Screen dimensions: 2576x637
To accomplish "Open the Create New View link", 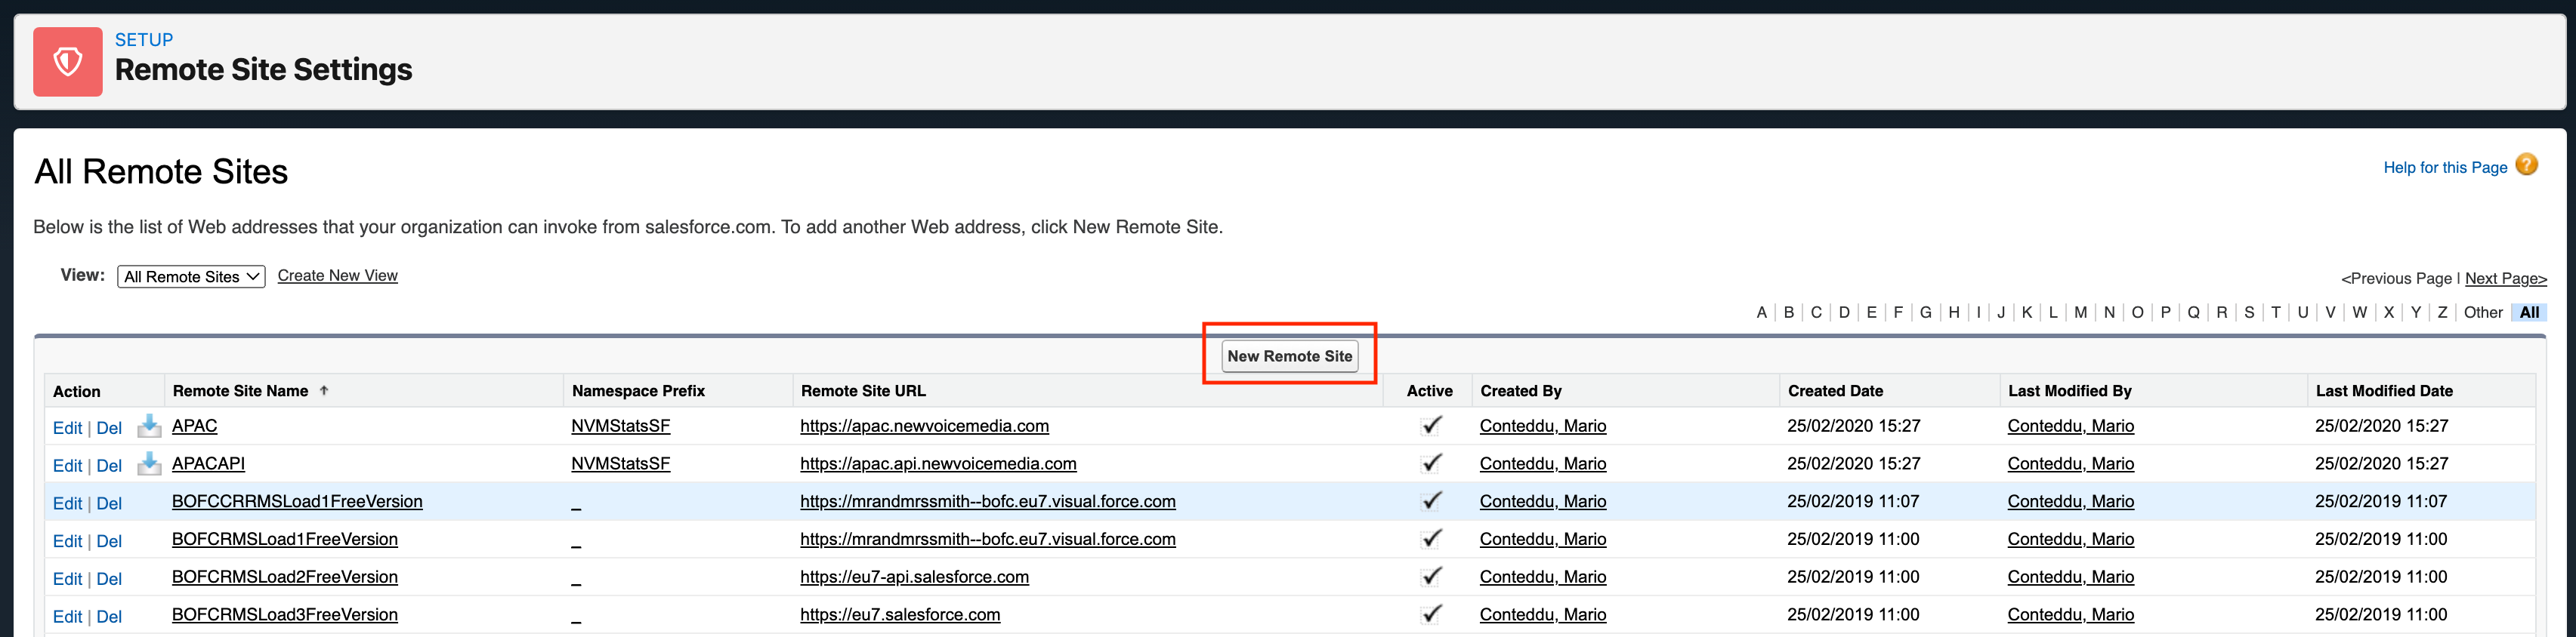I will pos(337,275).
